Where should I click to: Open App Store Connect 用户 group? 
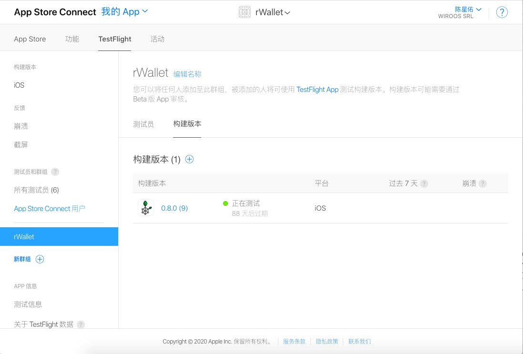[50, 209]
